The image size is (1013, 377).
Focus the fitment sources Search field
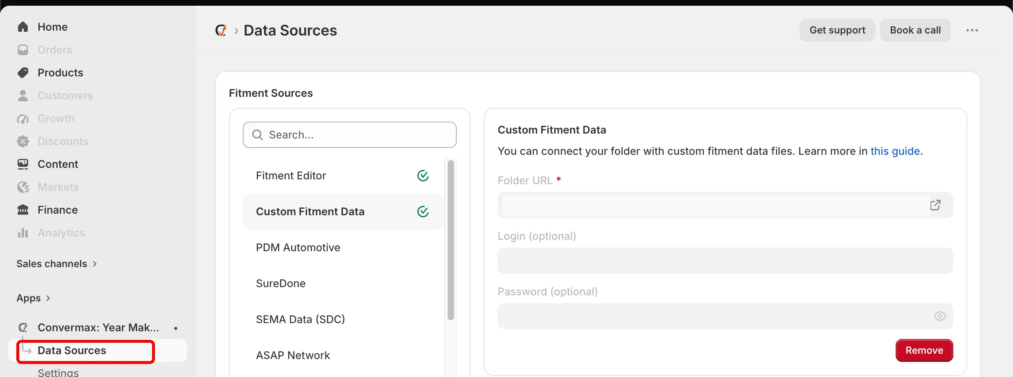(350, 135)
